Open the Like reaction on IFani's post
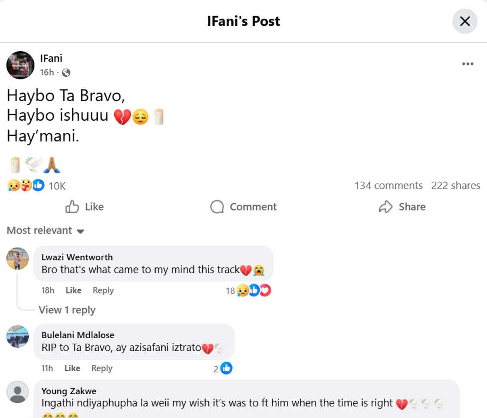 [84, 207]
